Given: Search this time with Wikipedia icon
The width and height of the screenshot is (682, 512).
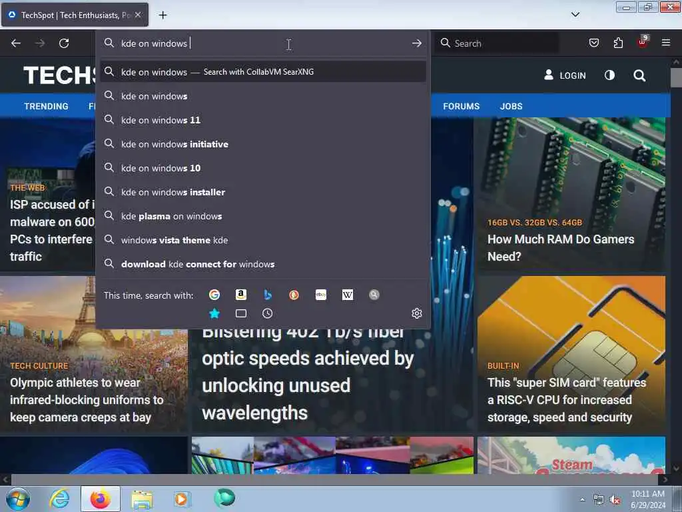Looking at the screenshot, I should (x=348, y=295).
